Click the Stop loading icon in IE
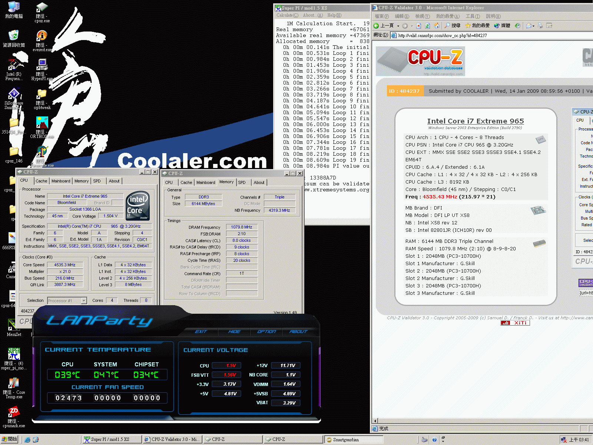The width and height of the screenshot is (593, 445). (418, 26)
